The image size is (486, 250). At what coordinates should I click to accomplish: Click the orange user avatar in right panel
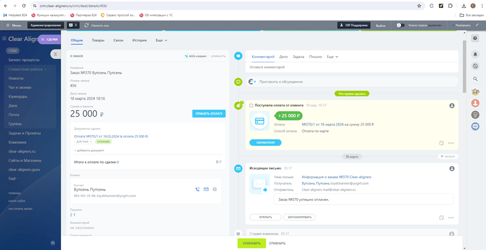tap(475, 103)
